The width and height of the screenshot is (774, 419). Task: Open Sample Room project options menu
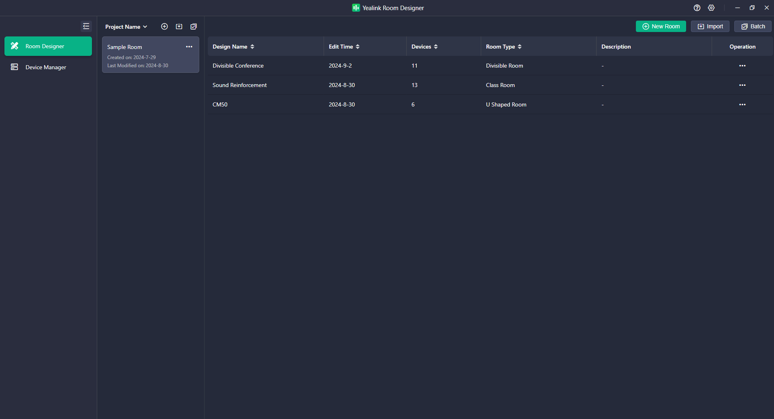[x=189, y=47]
